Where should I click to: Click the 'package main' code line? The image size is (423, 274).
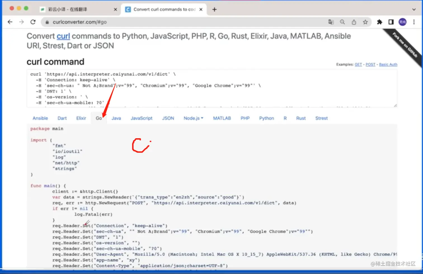click(47, 129)
